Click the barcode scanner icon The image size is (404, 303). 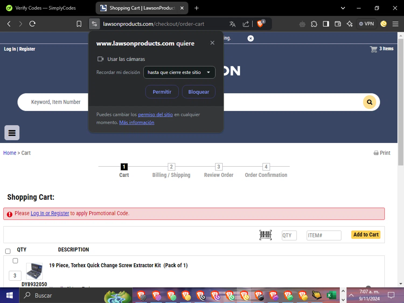[x=266, y=235]
